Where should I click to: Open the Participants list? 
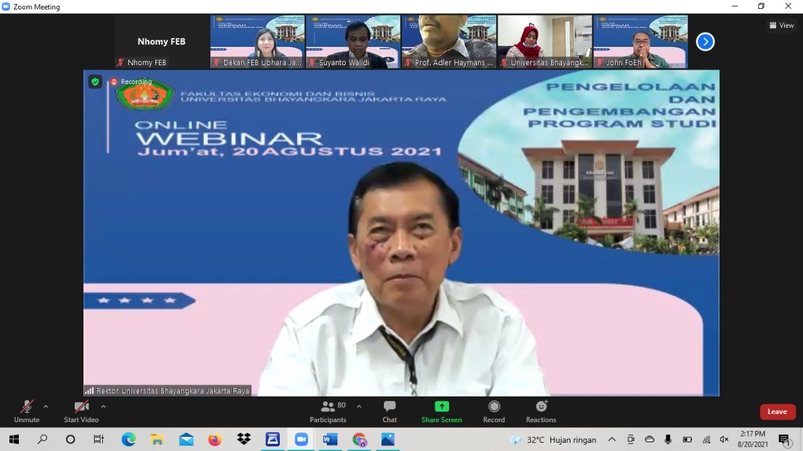[x=328, y=411]
